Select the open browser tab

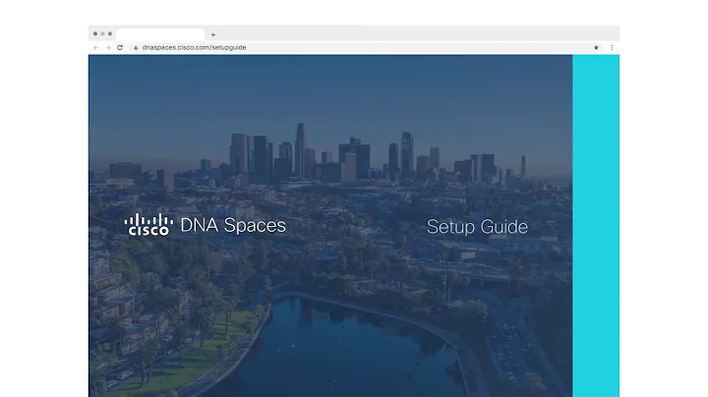click(160, 34)
